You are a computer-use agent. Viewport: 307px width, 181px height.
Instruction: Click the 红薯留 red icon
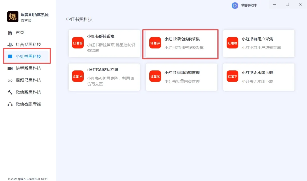(x=78, y=43)
